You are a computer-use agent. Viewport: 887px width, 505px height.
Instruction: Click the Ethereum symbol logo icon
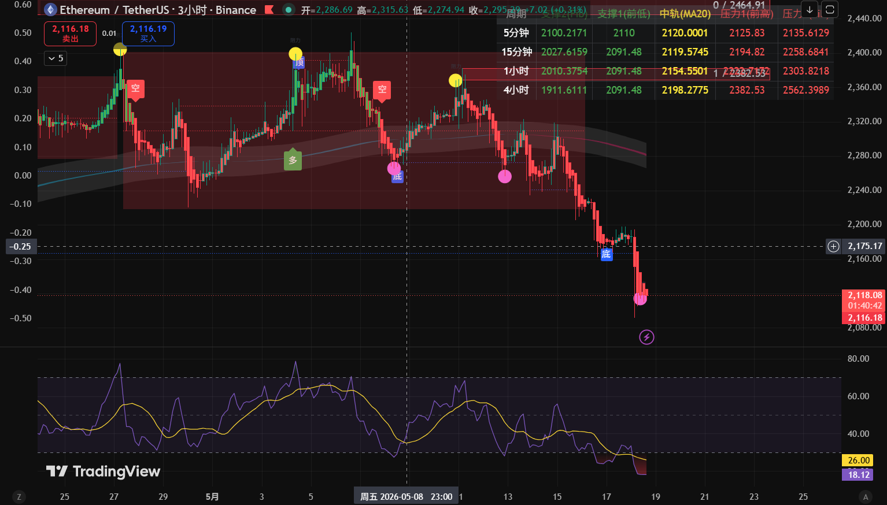click(50, 10)
